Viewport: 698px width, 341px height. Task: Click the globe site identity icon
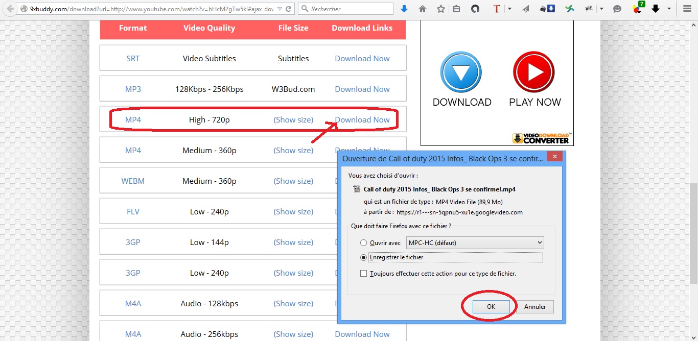pyautogui.click(x=24, y=9)
